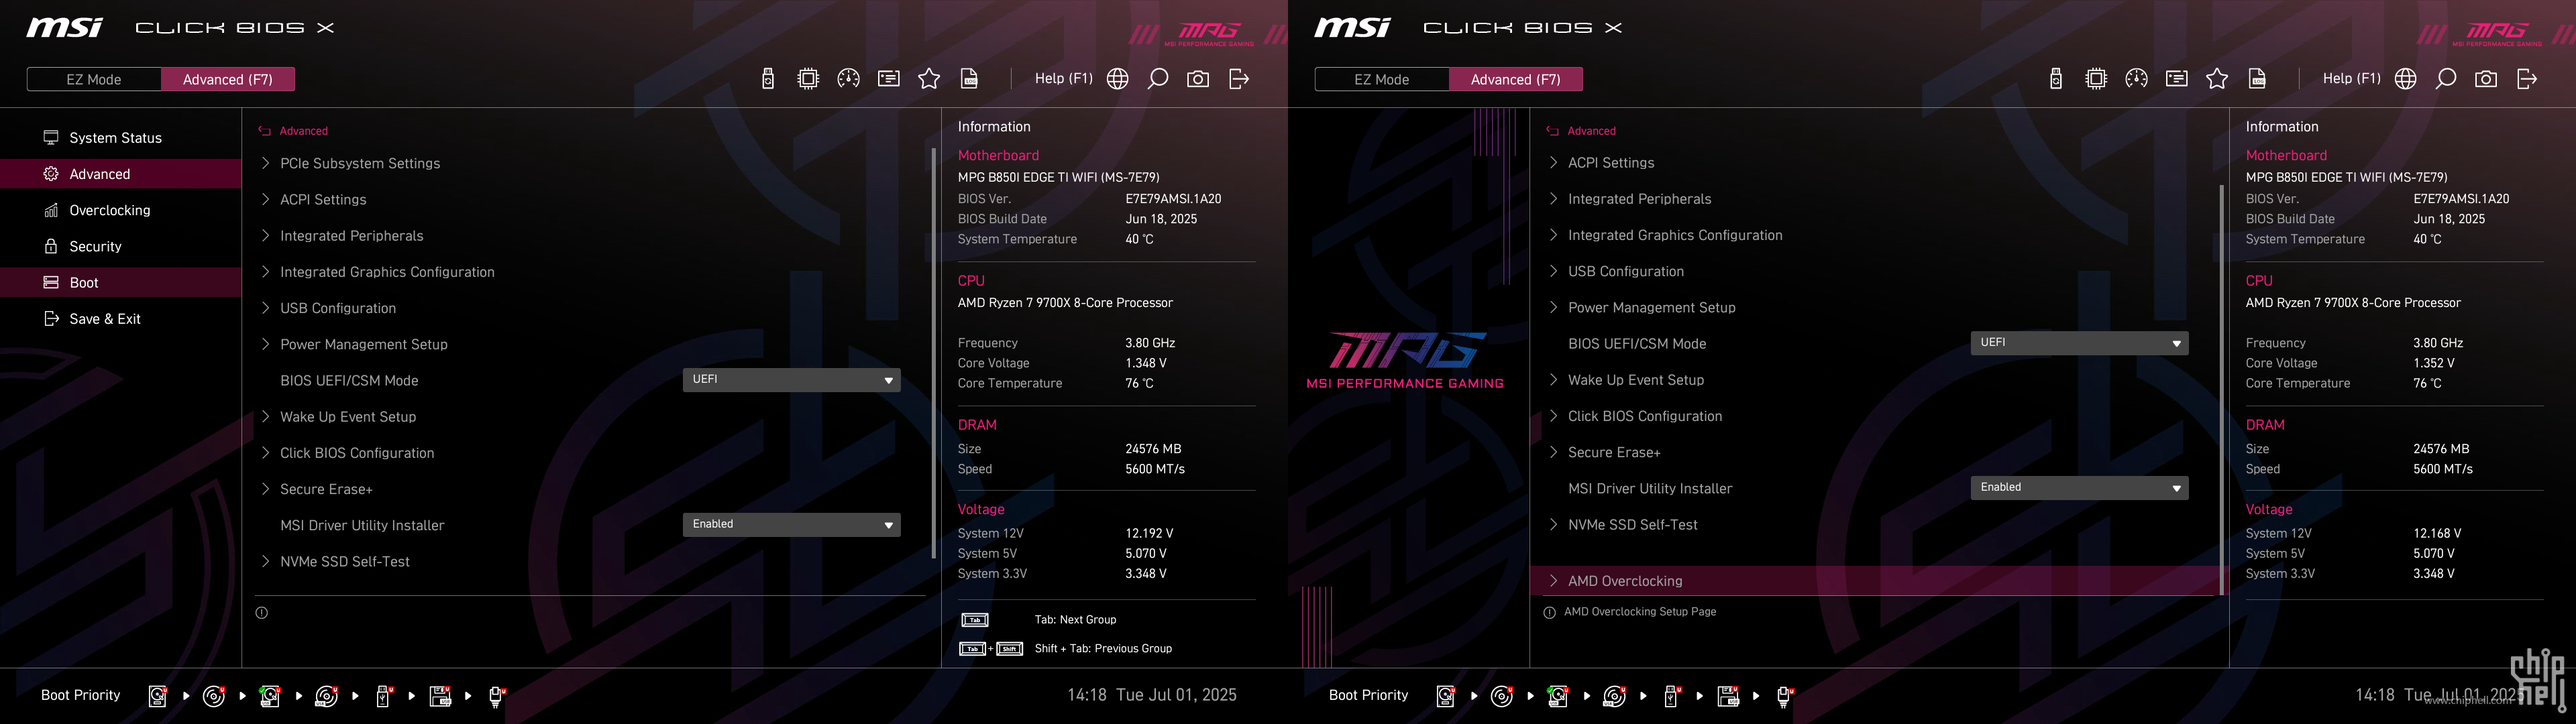The height and width of the screenshot is (724, 2576).
Task: Select the USB floppy device in left Boot Priority
Action: click(440, 696)
